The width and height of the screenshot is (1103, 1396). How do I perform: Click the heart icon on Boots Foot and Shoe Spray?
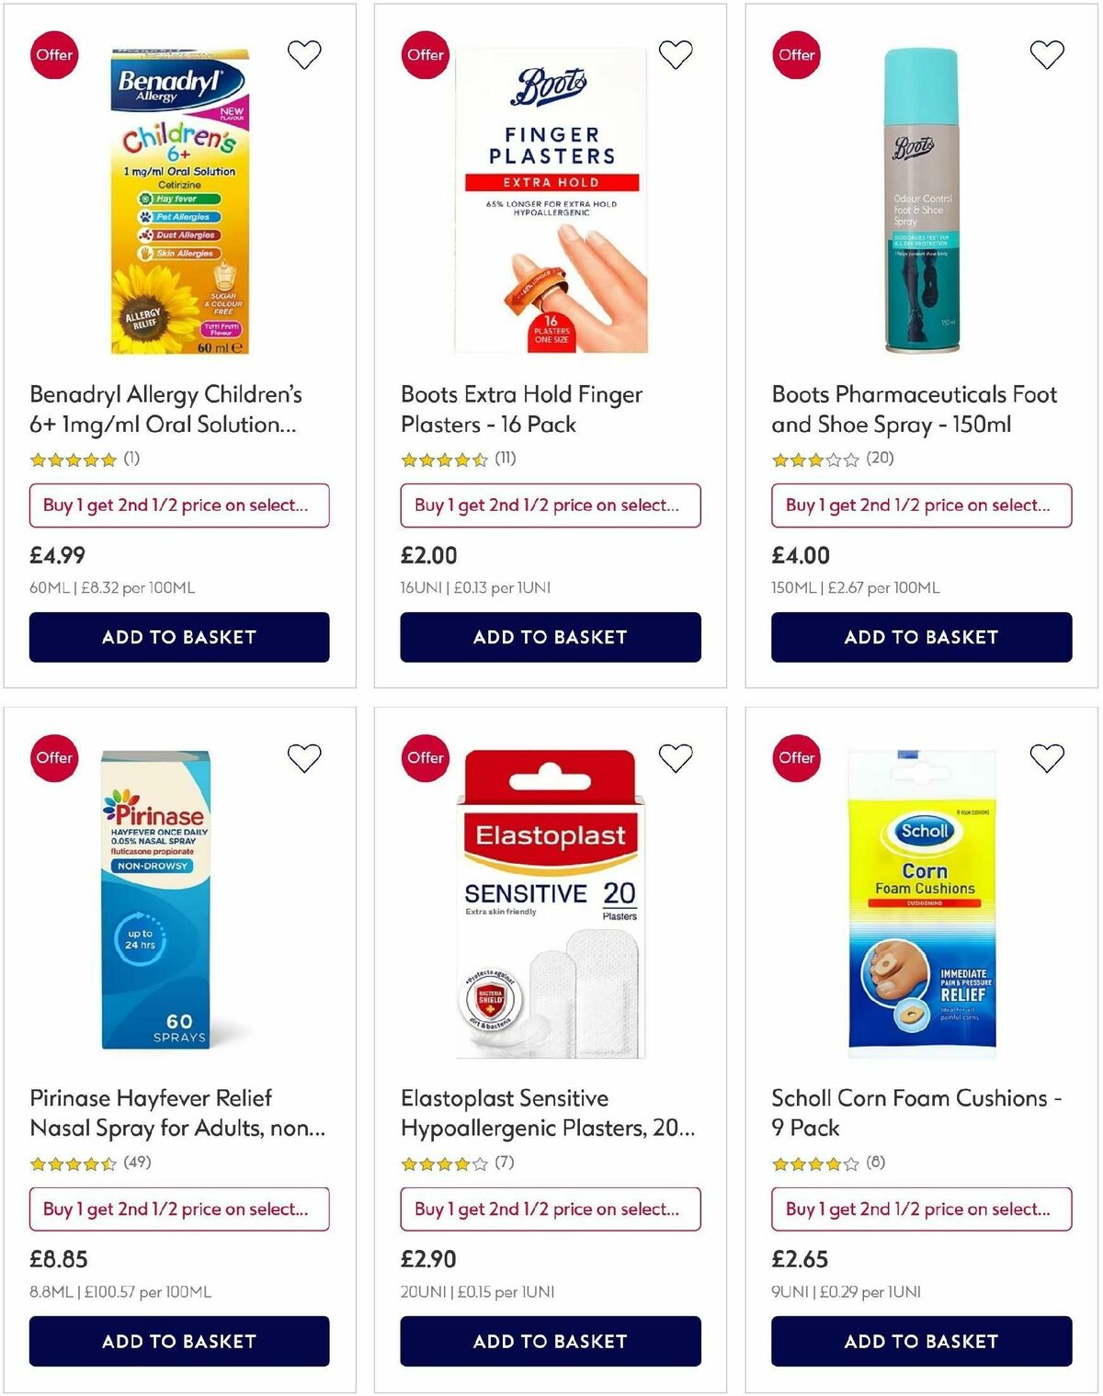1045,53
